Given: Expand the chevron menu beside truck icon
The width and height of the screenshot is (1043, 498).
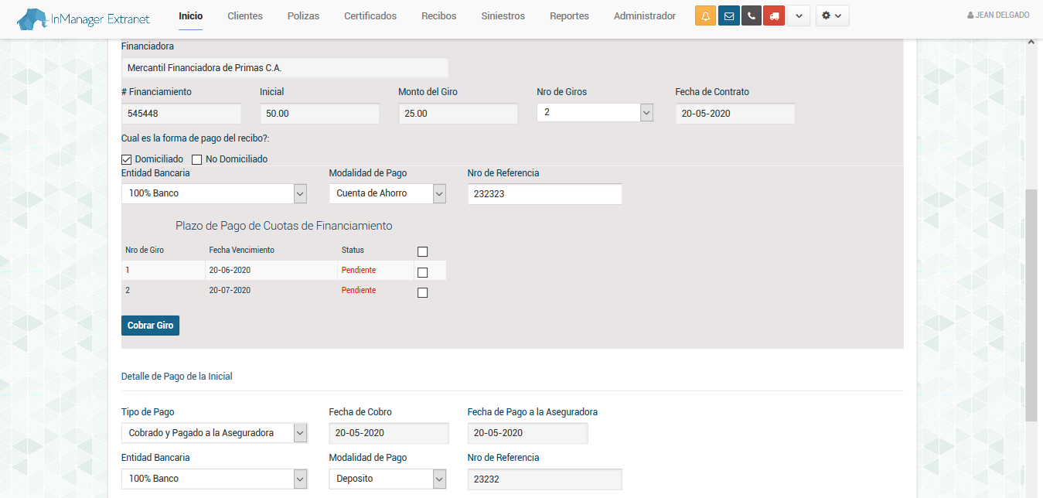Looking at the screenshot, I should 799,16.
